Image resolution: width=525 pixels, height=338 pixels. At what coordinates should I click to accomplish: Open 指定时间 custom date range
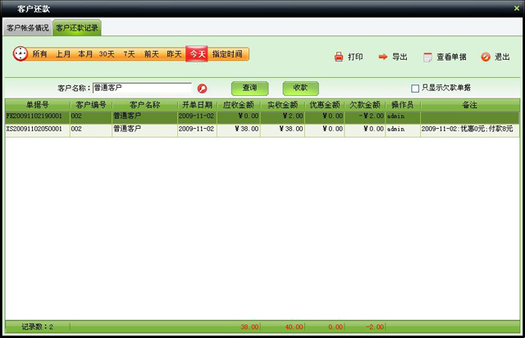click(227, 54)
